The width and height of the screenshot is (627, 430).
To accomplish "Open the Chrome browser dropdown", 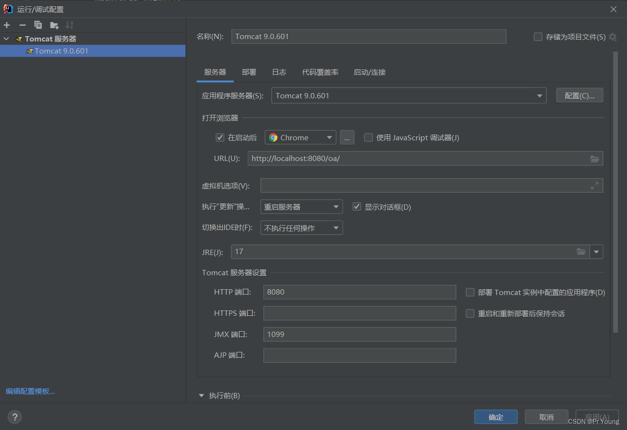I will click(x=330, y=137).
